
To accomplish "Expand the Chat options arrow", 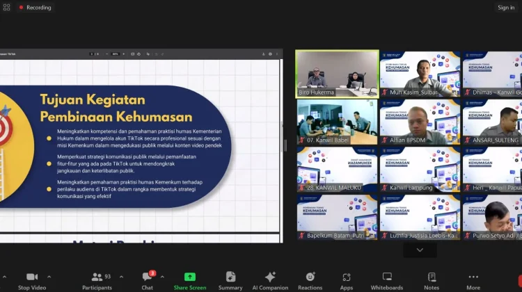I will point(162,277).
